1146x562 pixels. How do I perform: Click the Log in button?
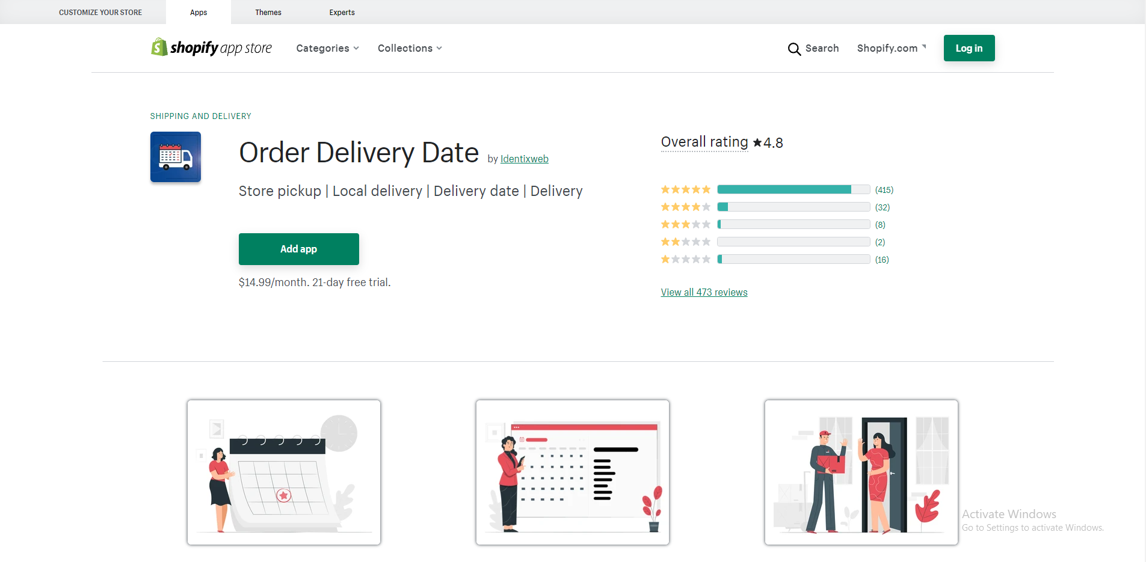pyautogui.click(x=969, y=48)
